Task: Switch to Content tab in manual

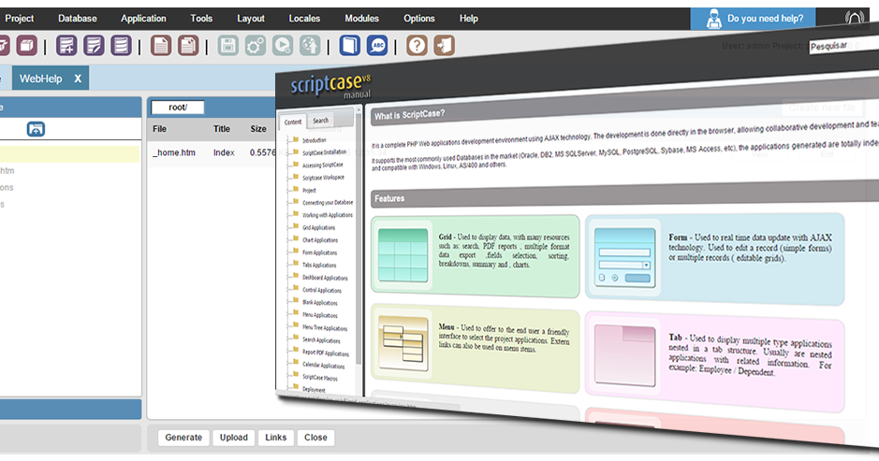Action: 293,122
